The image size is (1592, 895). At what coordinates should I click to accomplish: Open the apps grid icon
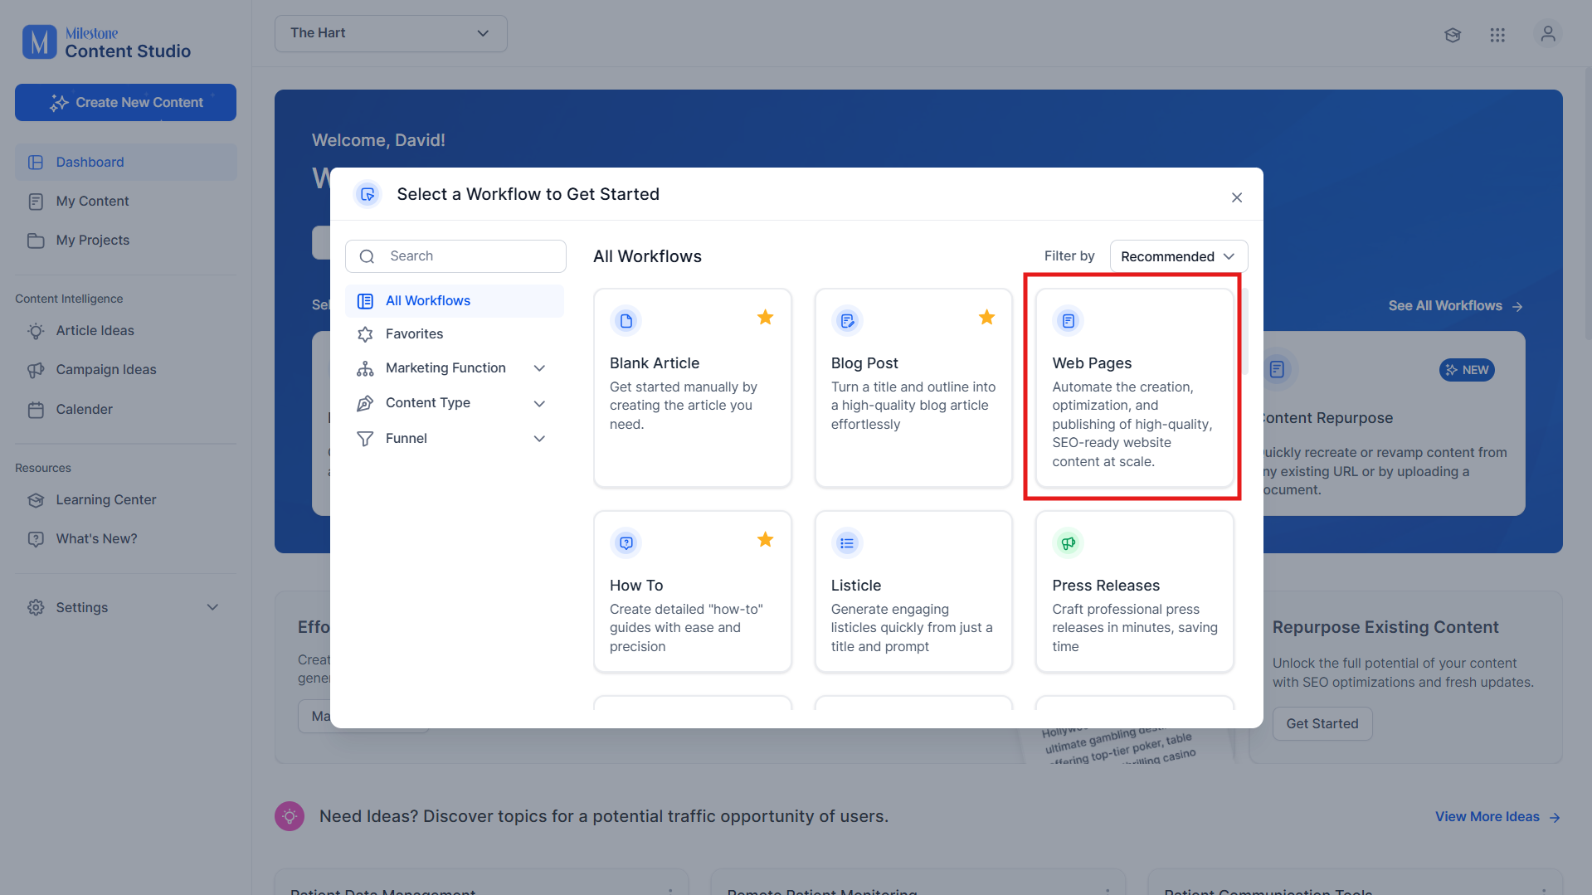point(1497,35)
